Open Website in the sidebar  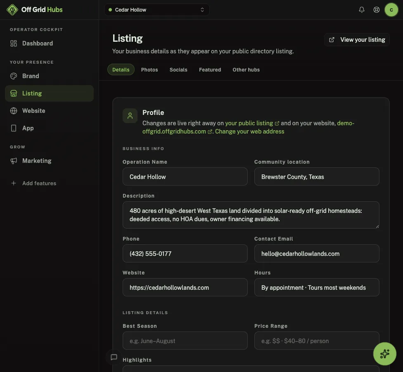pyautogui.click(x=50, y=111)
